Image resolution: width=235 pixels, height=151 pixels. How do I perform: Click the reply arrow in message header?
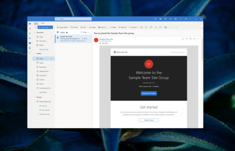point(186,39)
